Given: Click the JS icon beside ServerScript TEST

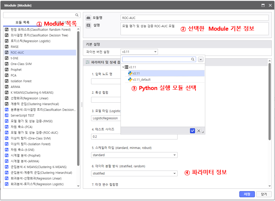Looking at the screenshot, I should pyautogui.click(x=7, y=115).
